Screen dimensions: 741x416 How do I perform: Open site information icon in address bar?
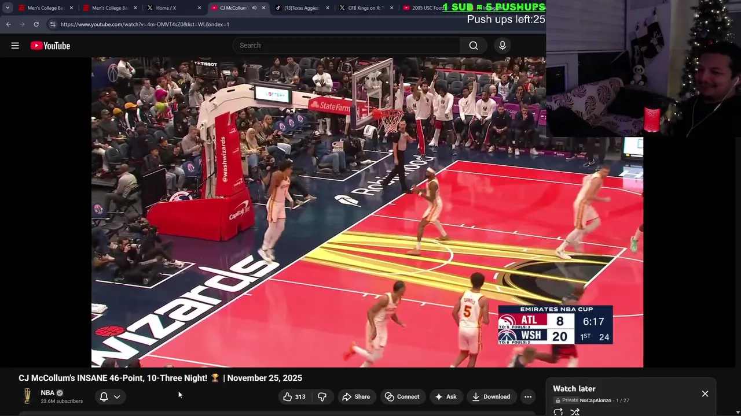pos(53,24)
